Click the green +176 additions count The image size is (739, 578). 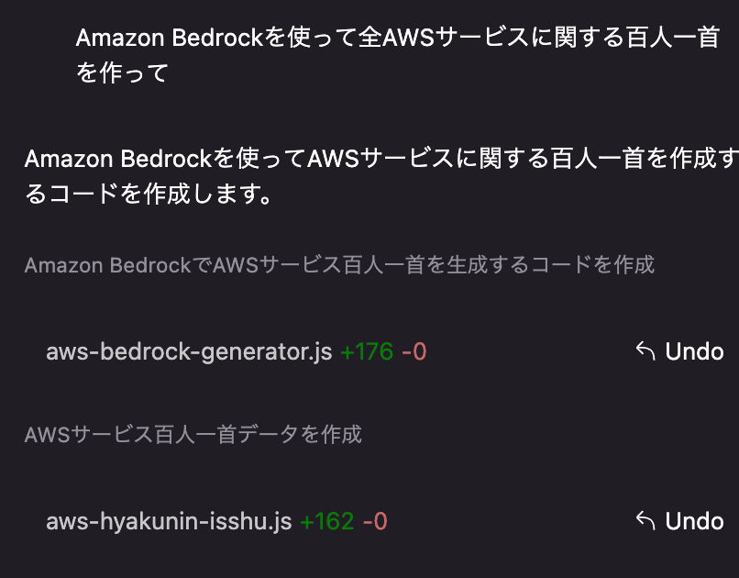click(x=367, y=351)
